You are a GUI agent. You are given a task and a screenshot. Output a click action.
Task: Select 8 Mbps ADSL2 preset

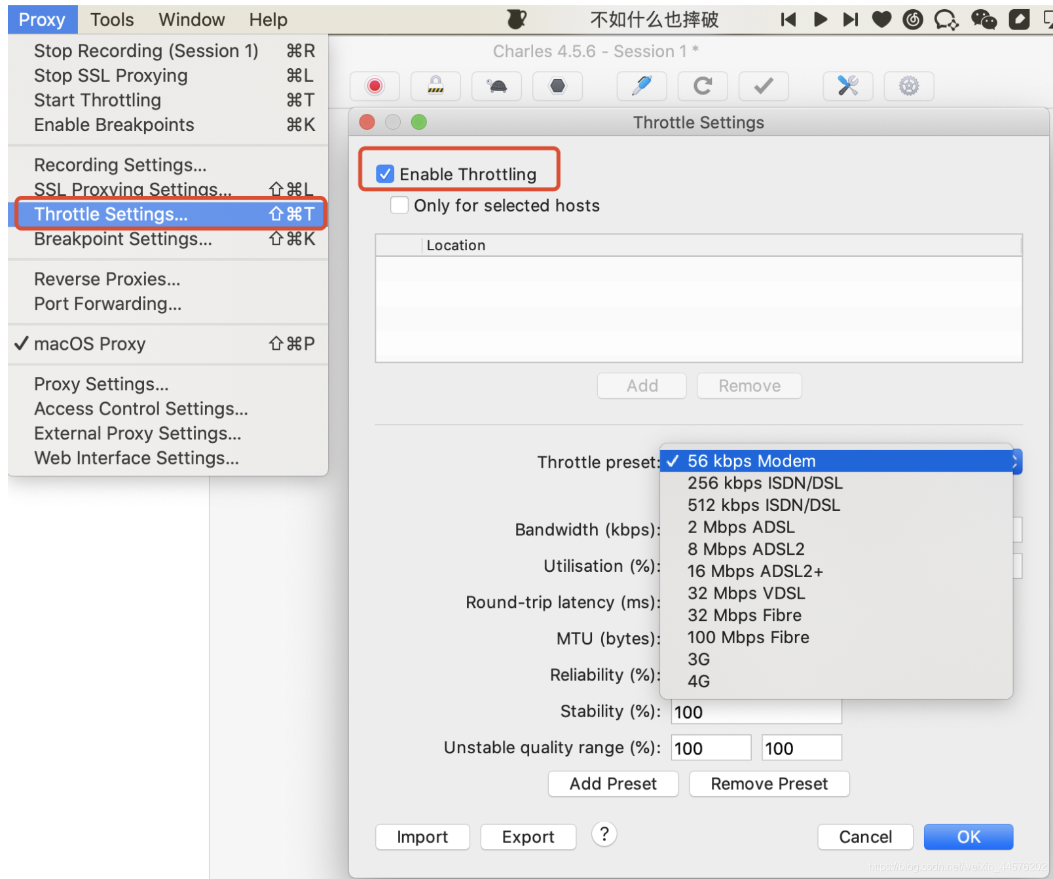click(836, 550)
